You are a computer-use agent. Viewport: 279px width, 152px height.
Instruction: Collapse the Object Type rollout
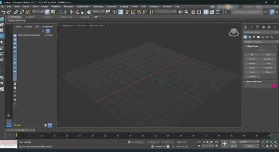click(x=252, y=46)
